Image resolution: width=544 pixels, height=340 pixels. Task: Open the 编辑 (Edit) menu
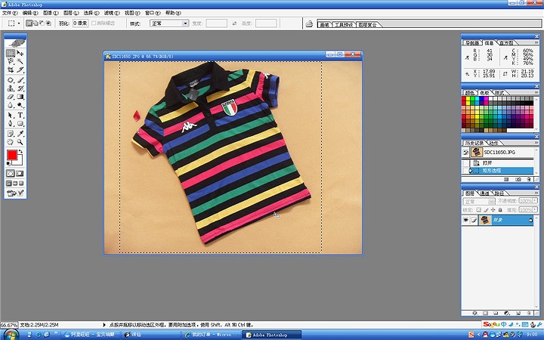(x=30, y=13)
